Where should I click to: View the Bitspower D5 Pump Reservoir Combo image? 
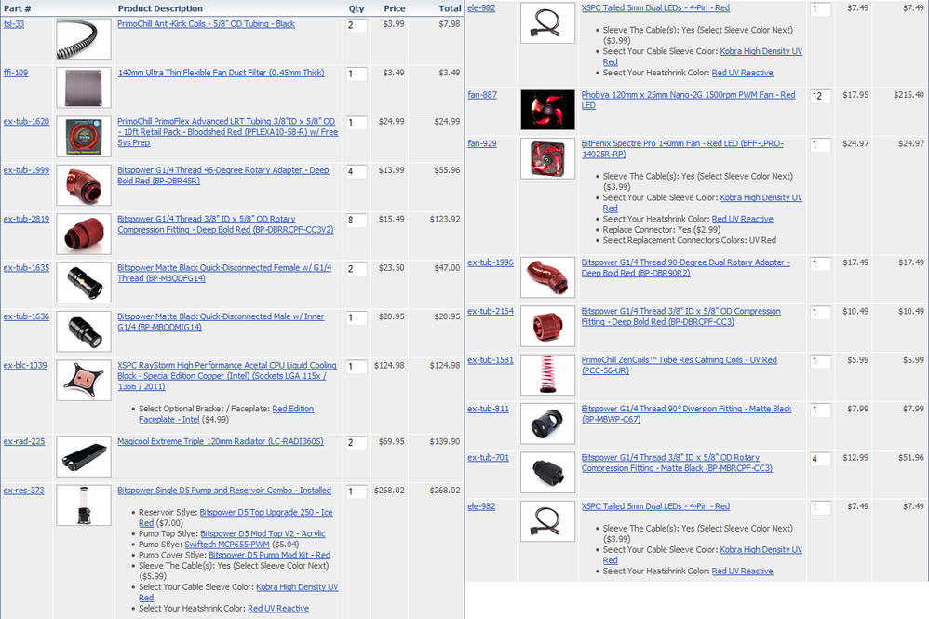pos(84,505)
